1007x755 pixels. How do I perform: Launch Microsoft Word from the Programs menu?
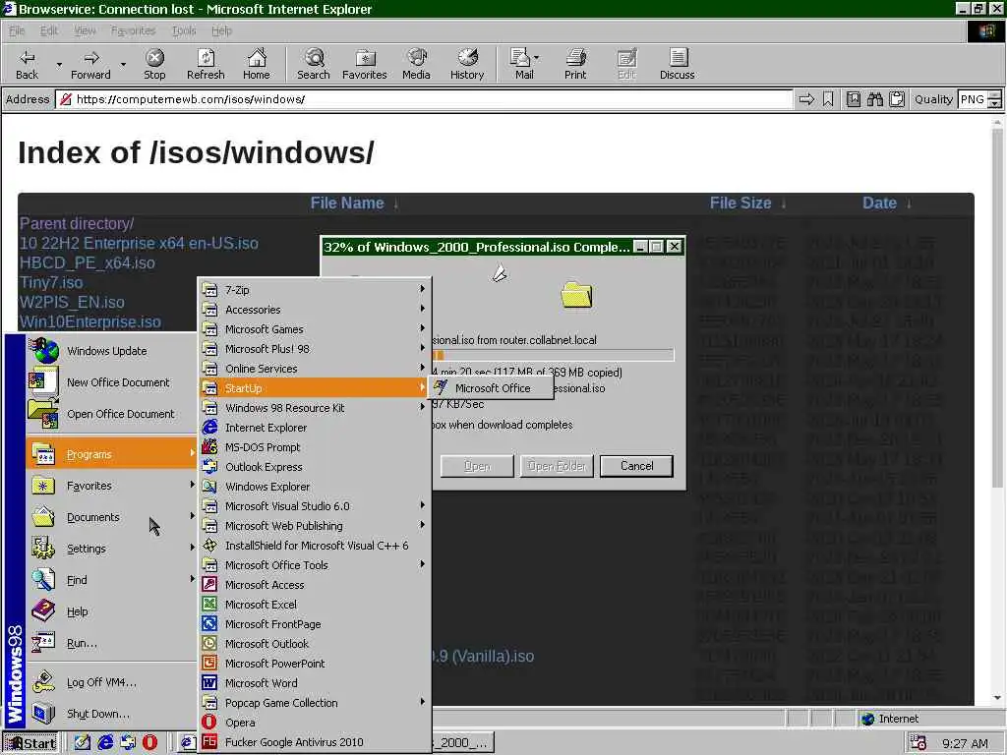314,683
